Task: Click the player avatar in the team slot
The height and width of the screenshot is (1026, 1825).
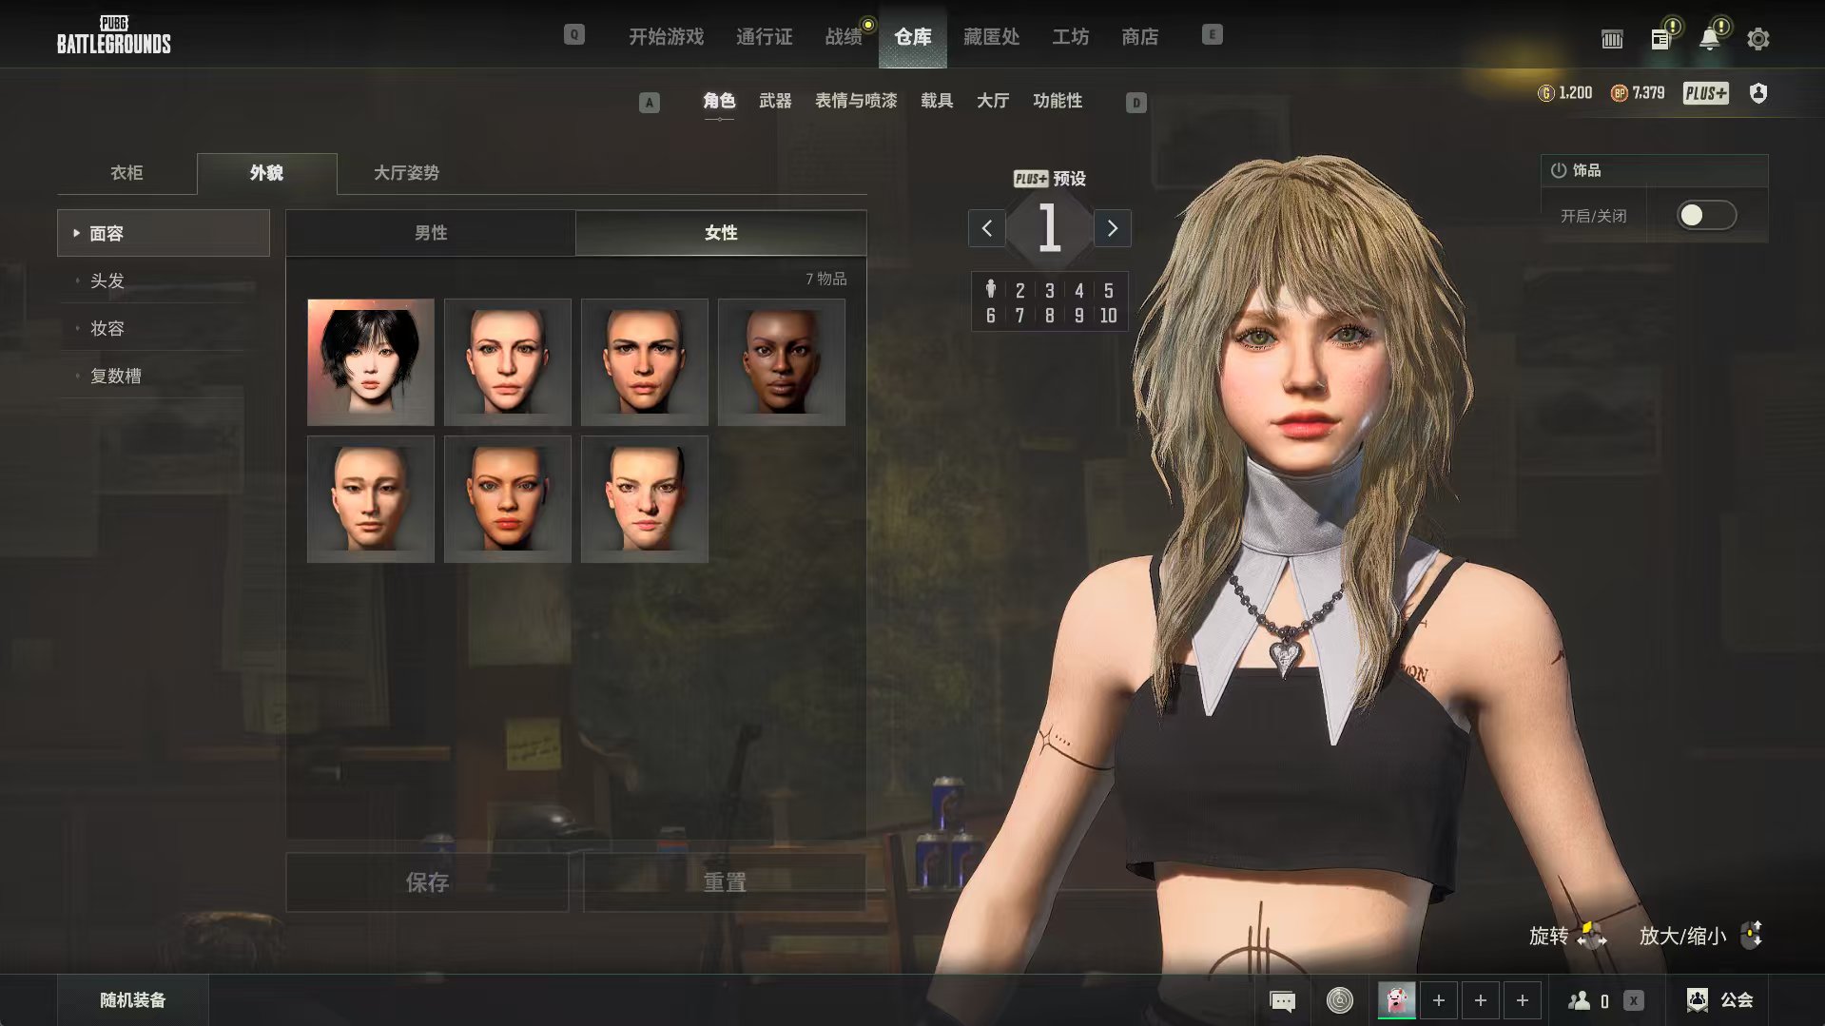Action: click(1396, 1000)
